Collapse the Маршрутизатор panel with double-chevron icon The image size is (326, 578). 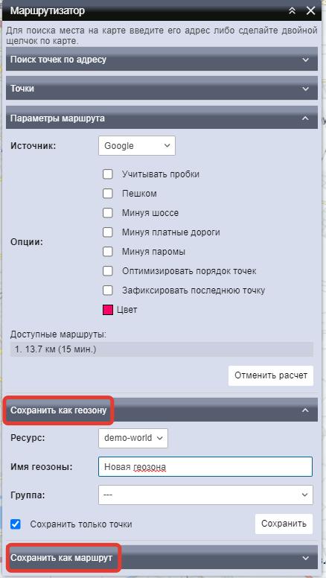coord(292,10)
